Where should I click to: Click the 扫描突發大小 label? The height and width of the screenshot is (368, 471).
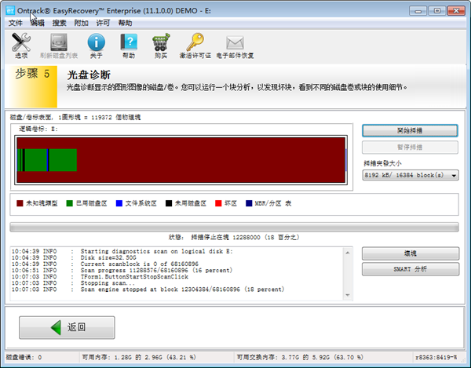pos(382,163)
